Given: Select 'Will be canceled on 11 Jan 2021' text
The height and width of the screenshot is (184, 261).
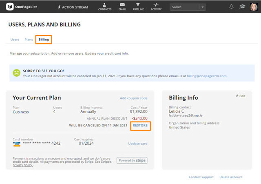Looking at the screenshot, I should click(x=98, y=125).
